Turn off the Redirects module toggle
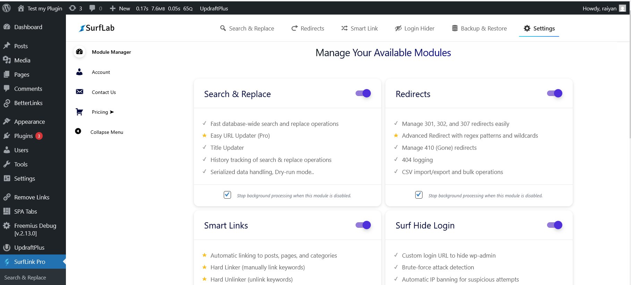 pos(555,93)
